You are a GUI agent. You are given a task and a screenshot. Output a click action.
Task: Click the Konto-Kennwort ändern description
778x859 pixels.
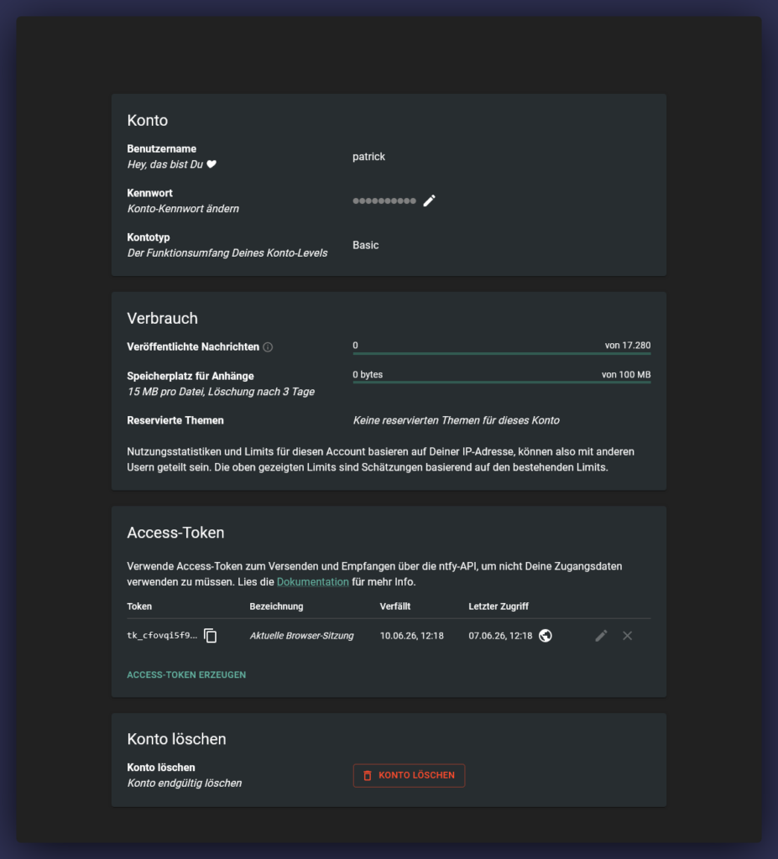[183, 209]
